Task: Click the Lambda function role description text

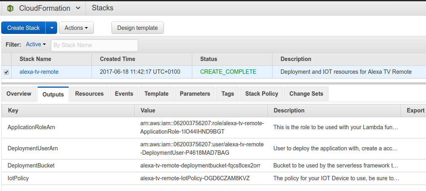Action: 336,127
